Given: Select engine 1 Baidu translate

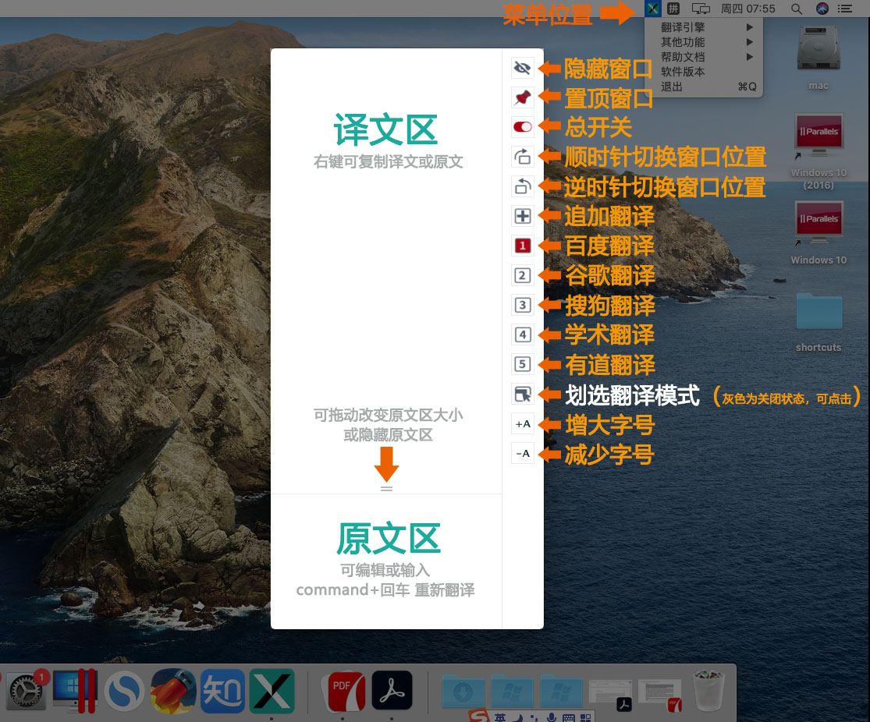Looking at the screenshot, I should [522, 246].
